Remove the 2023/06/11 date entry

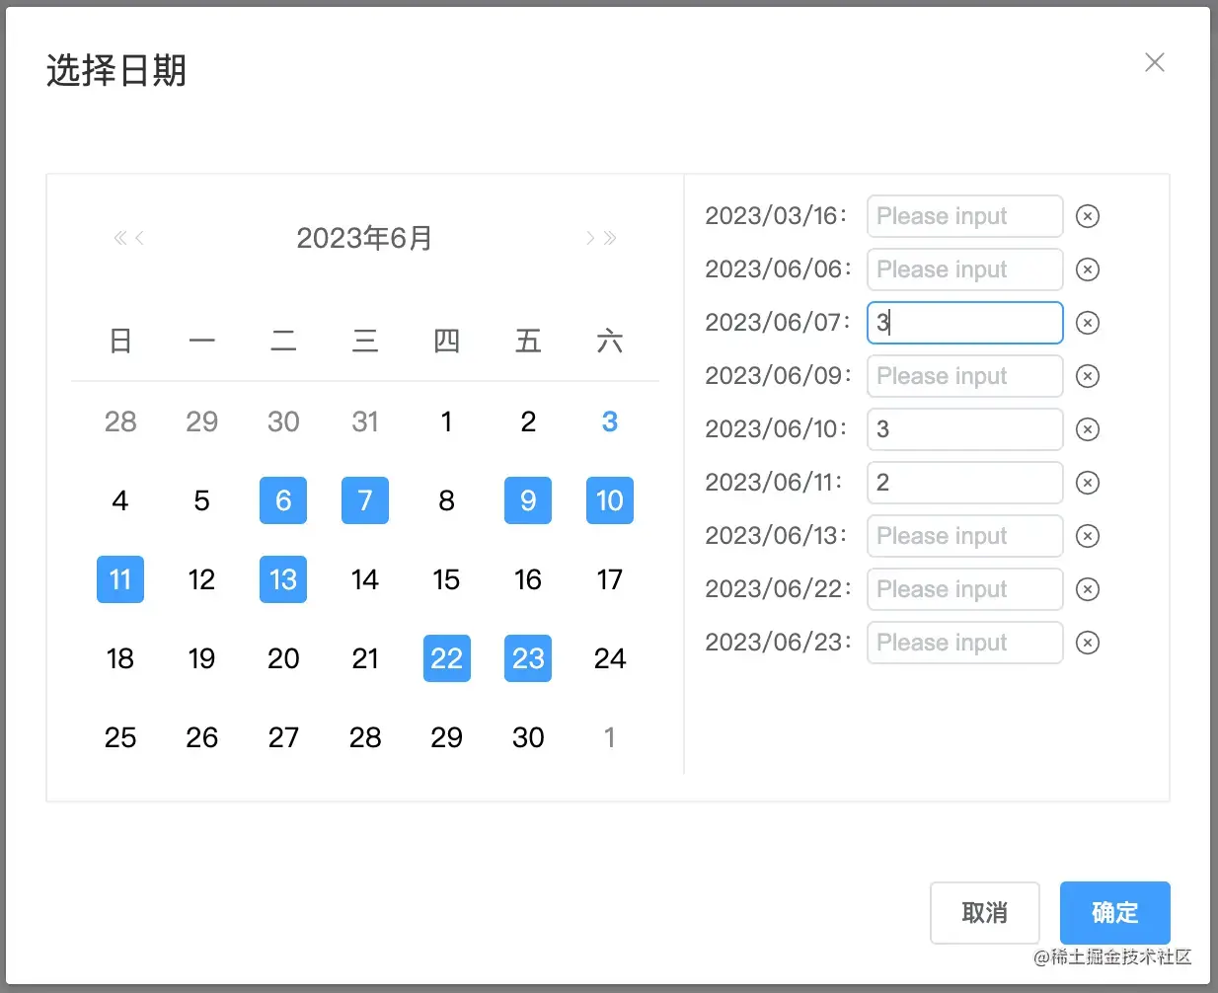tap(1087, 483)
